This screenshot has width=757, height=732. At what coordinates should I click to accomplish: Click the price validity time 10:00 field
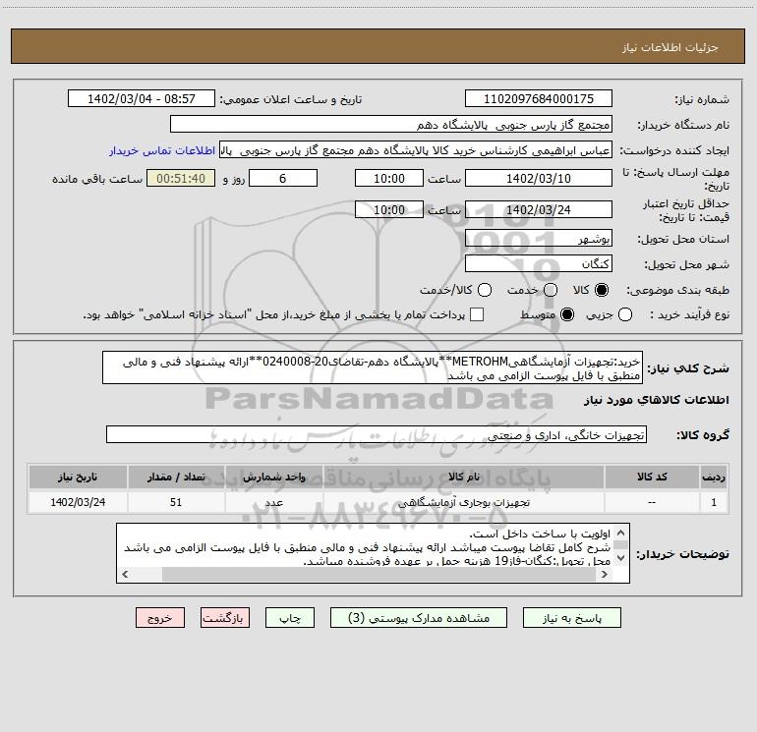[389, 209]
